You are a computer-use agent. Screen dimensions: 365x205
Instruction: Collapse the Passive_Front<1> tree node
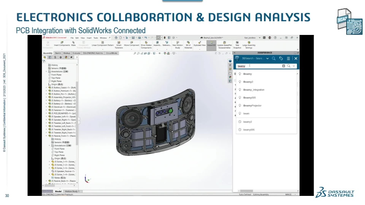(x=46, y=136)
